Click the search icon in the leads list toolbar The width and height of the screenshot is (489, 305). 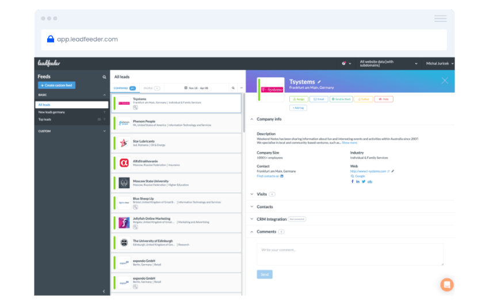coord(233,88)
